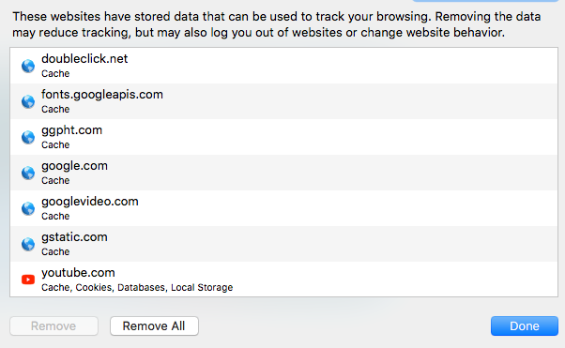Click the blue Done button

coord(525,326)
